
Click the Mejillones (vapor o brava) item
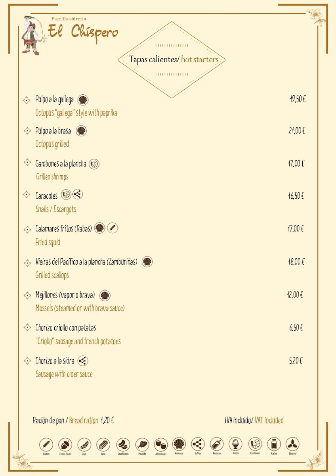65,295
